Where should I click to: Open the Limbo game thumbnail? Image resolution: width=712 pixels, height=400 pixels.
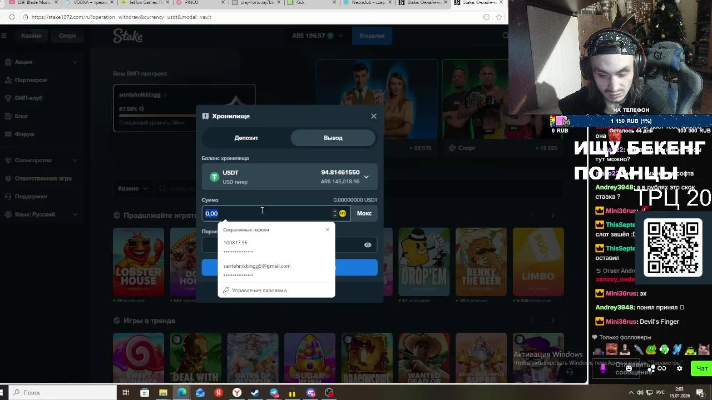[x=538, y=262]
